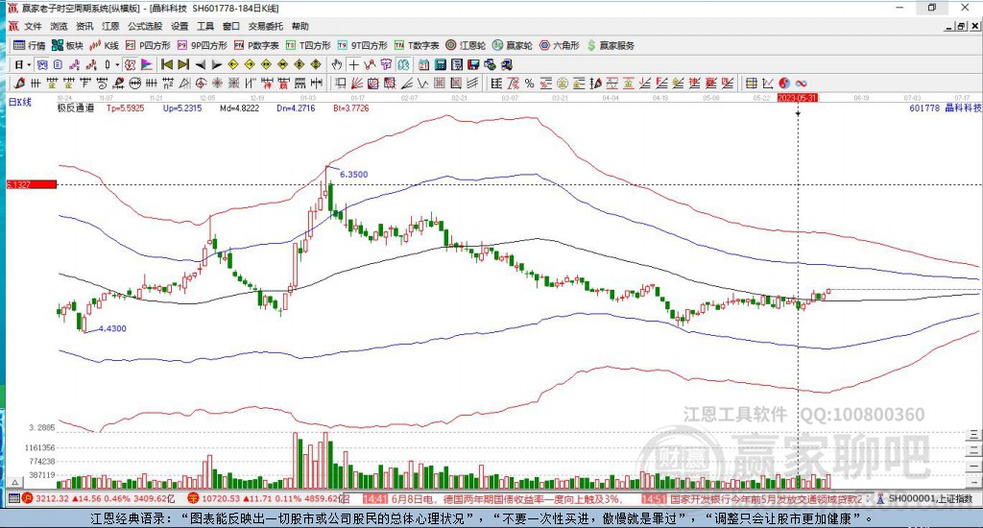Open the P数字表 tool
The height and width of the screenshot is (528, 983).
tap(256, 45)
